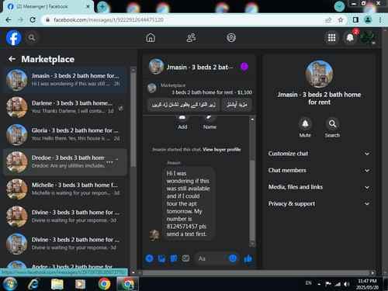The image size is (388, 291).
Task: Click the Jmasin chat header title
Action: [x=199, y=67]
